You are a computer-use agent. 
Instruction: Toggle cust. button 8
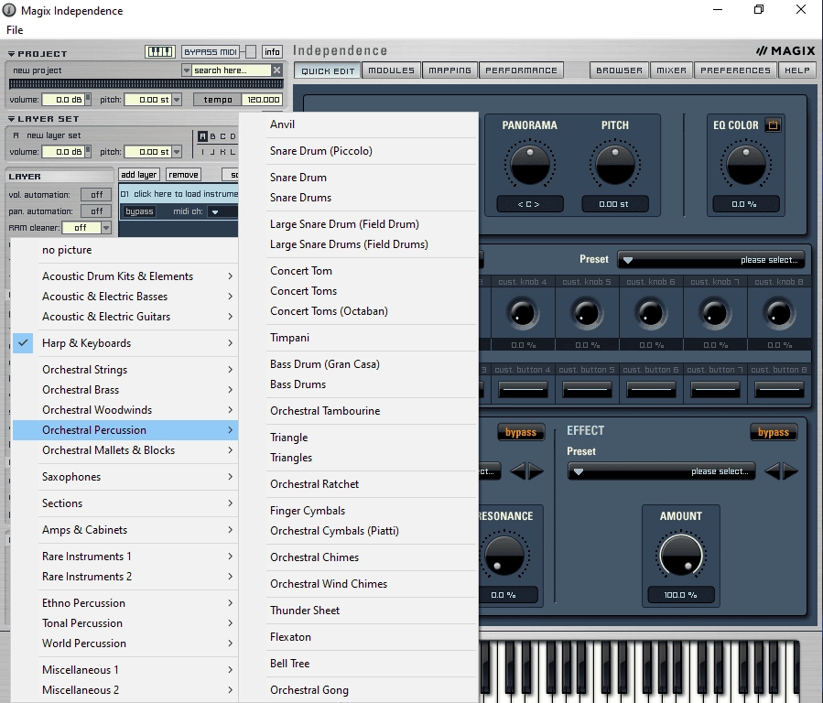point(779,389)
